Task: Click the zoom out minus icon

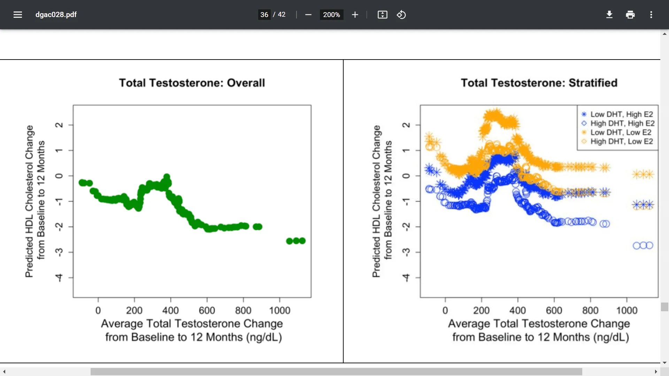Action: pyautogui.click(x=308, y=15)
